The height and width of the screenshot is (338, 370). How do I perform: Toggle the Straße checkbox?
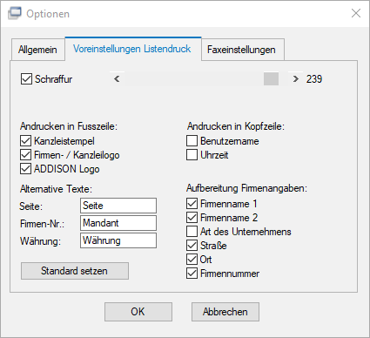pyautogui.click(x=192, y=246)
